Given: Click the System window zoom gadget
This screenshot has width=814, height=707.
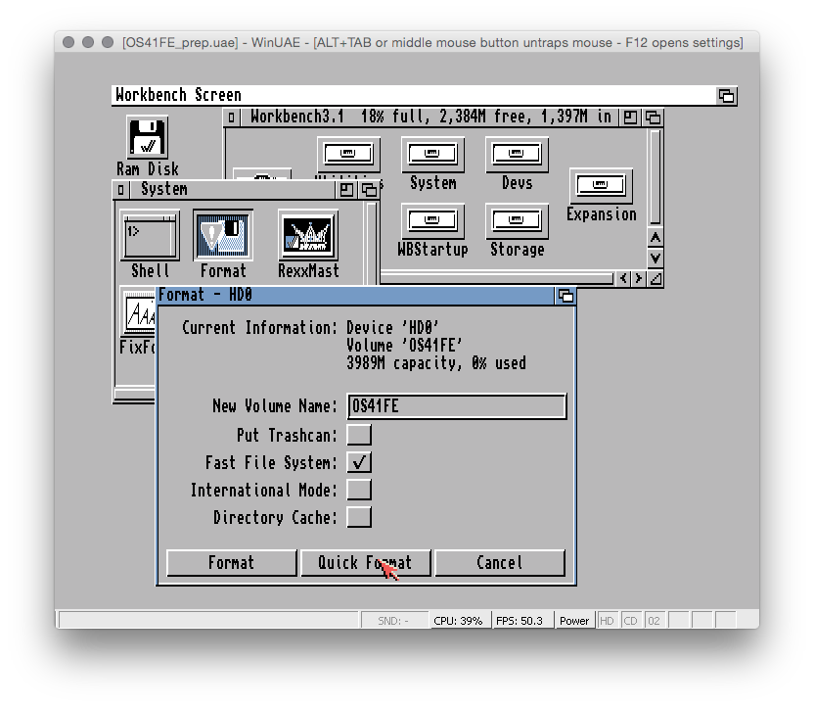Looking at the screenshot, I should 346,190.
